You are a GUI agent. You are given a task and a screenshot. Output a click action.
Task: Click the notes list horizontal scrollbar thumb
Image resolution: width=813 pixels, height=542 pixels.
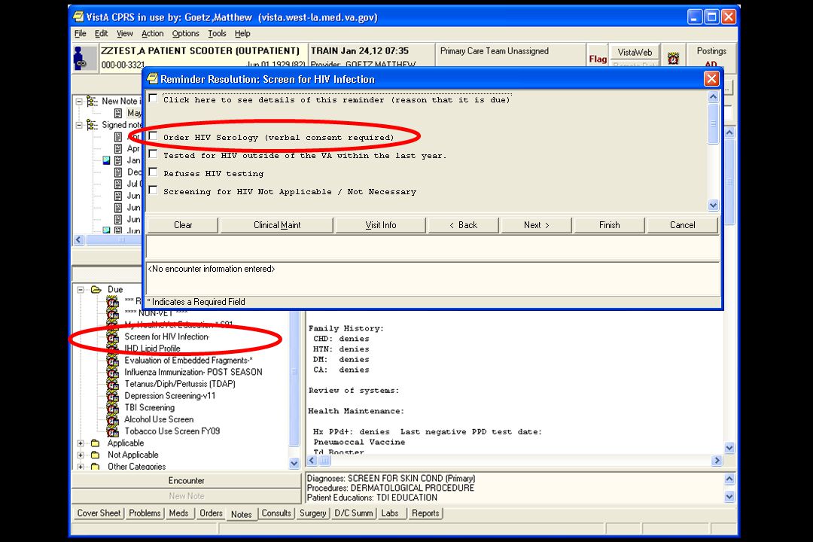point(121,239)
